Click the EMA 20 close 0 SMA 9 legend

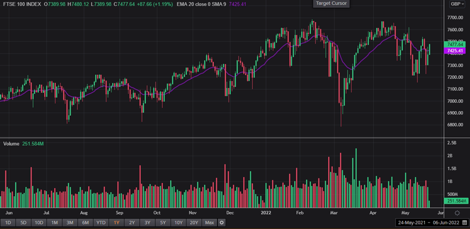click(201, 4)
